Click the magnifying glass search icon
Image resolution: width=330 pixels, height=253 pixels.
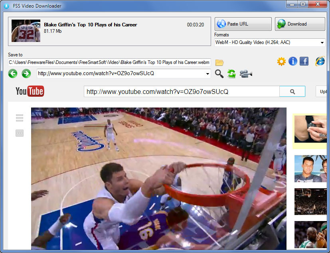(219, 74)
